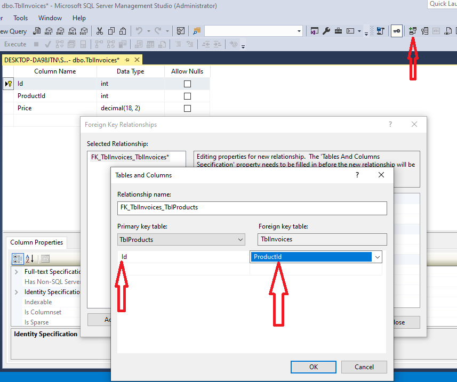Open a new DAX query

click(x=84, y=31)
